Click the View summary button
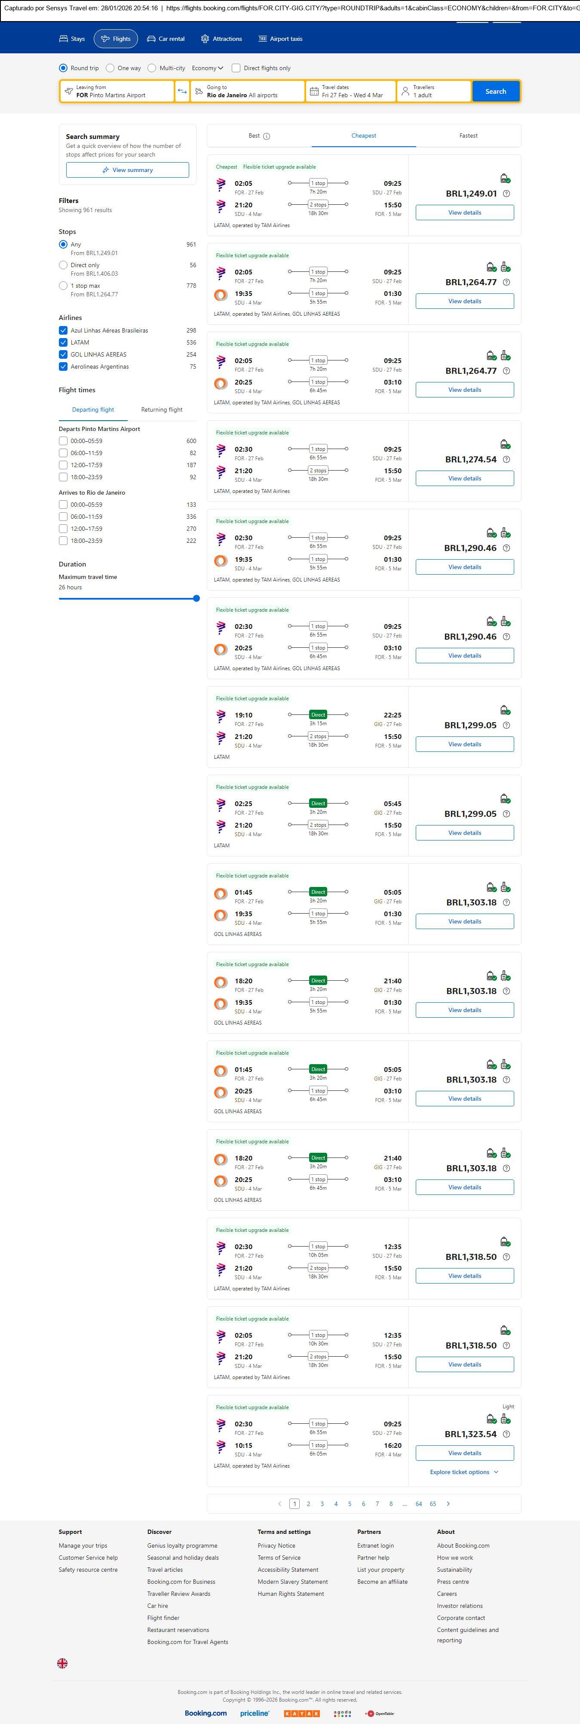This screenshot has width=580, height=1724. pyautogui.click(x=127, y=170)
